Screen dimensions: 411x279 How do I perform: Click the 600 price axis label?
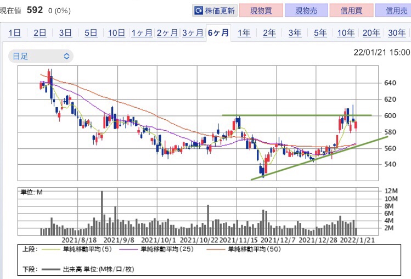pos(390,116)
